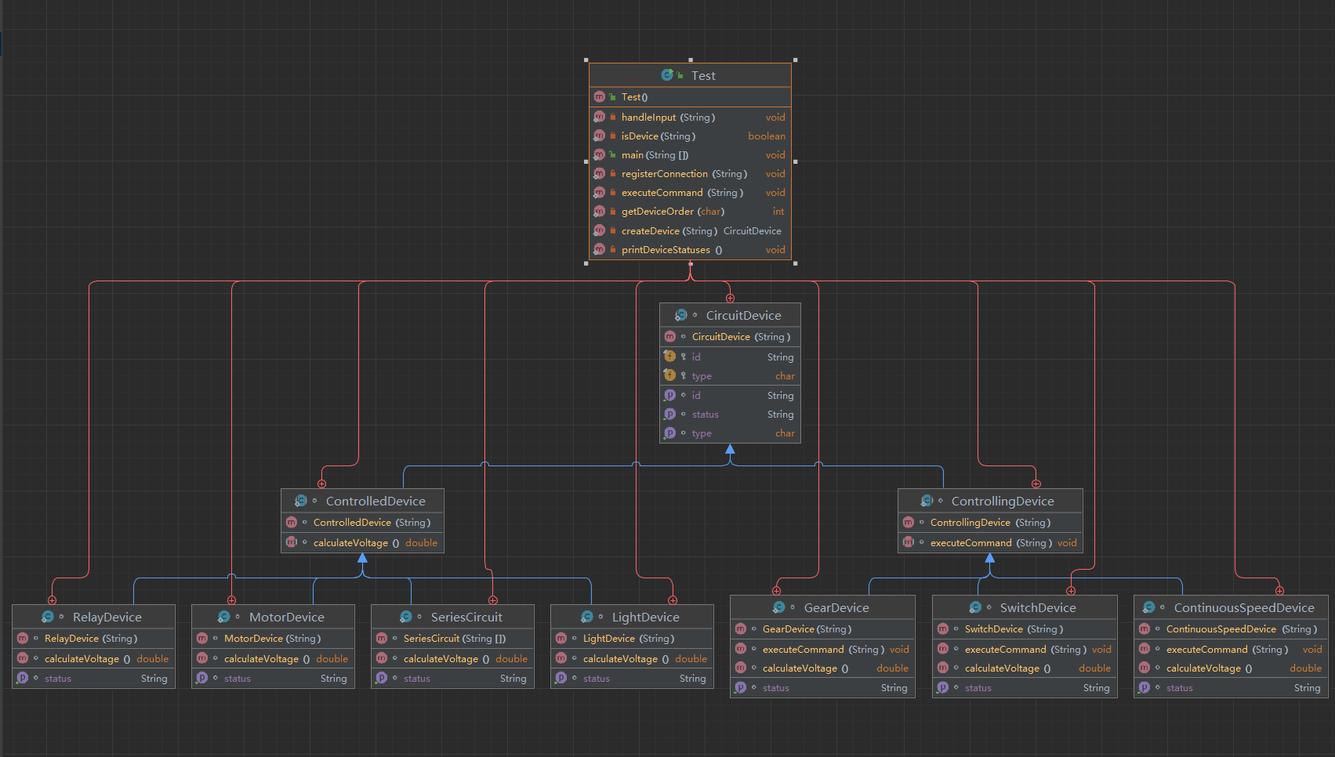
Task: Click status property icon in LightDevice
Action: pos(560,678)
